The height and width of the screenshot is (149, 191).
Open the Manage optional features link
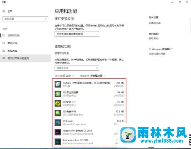click(x=62, y=53)
